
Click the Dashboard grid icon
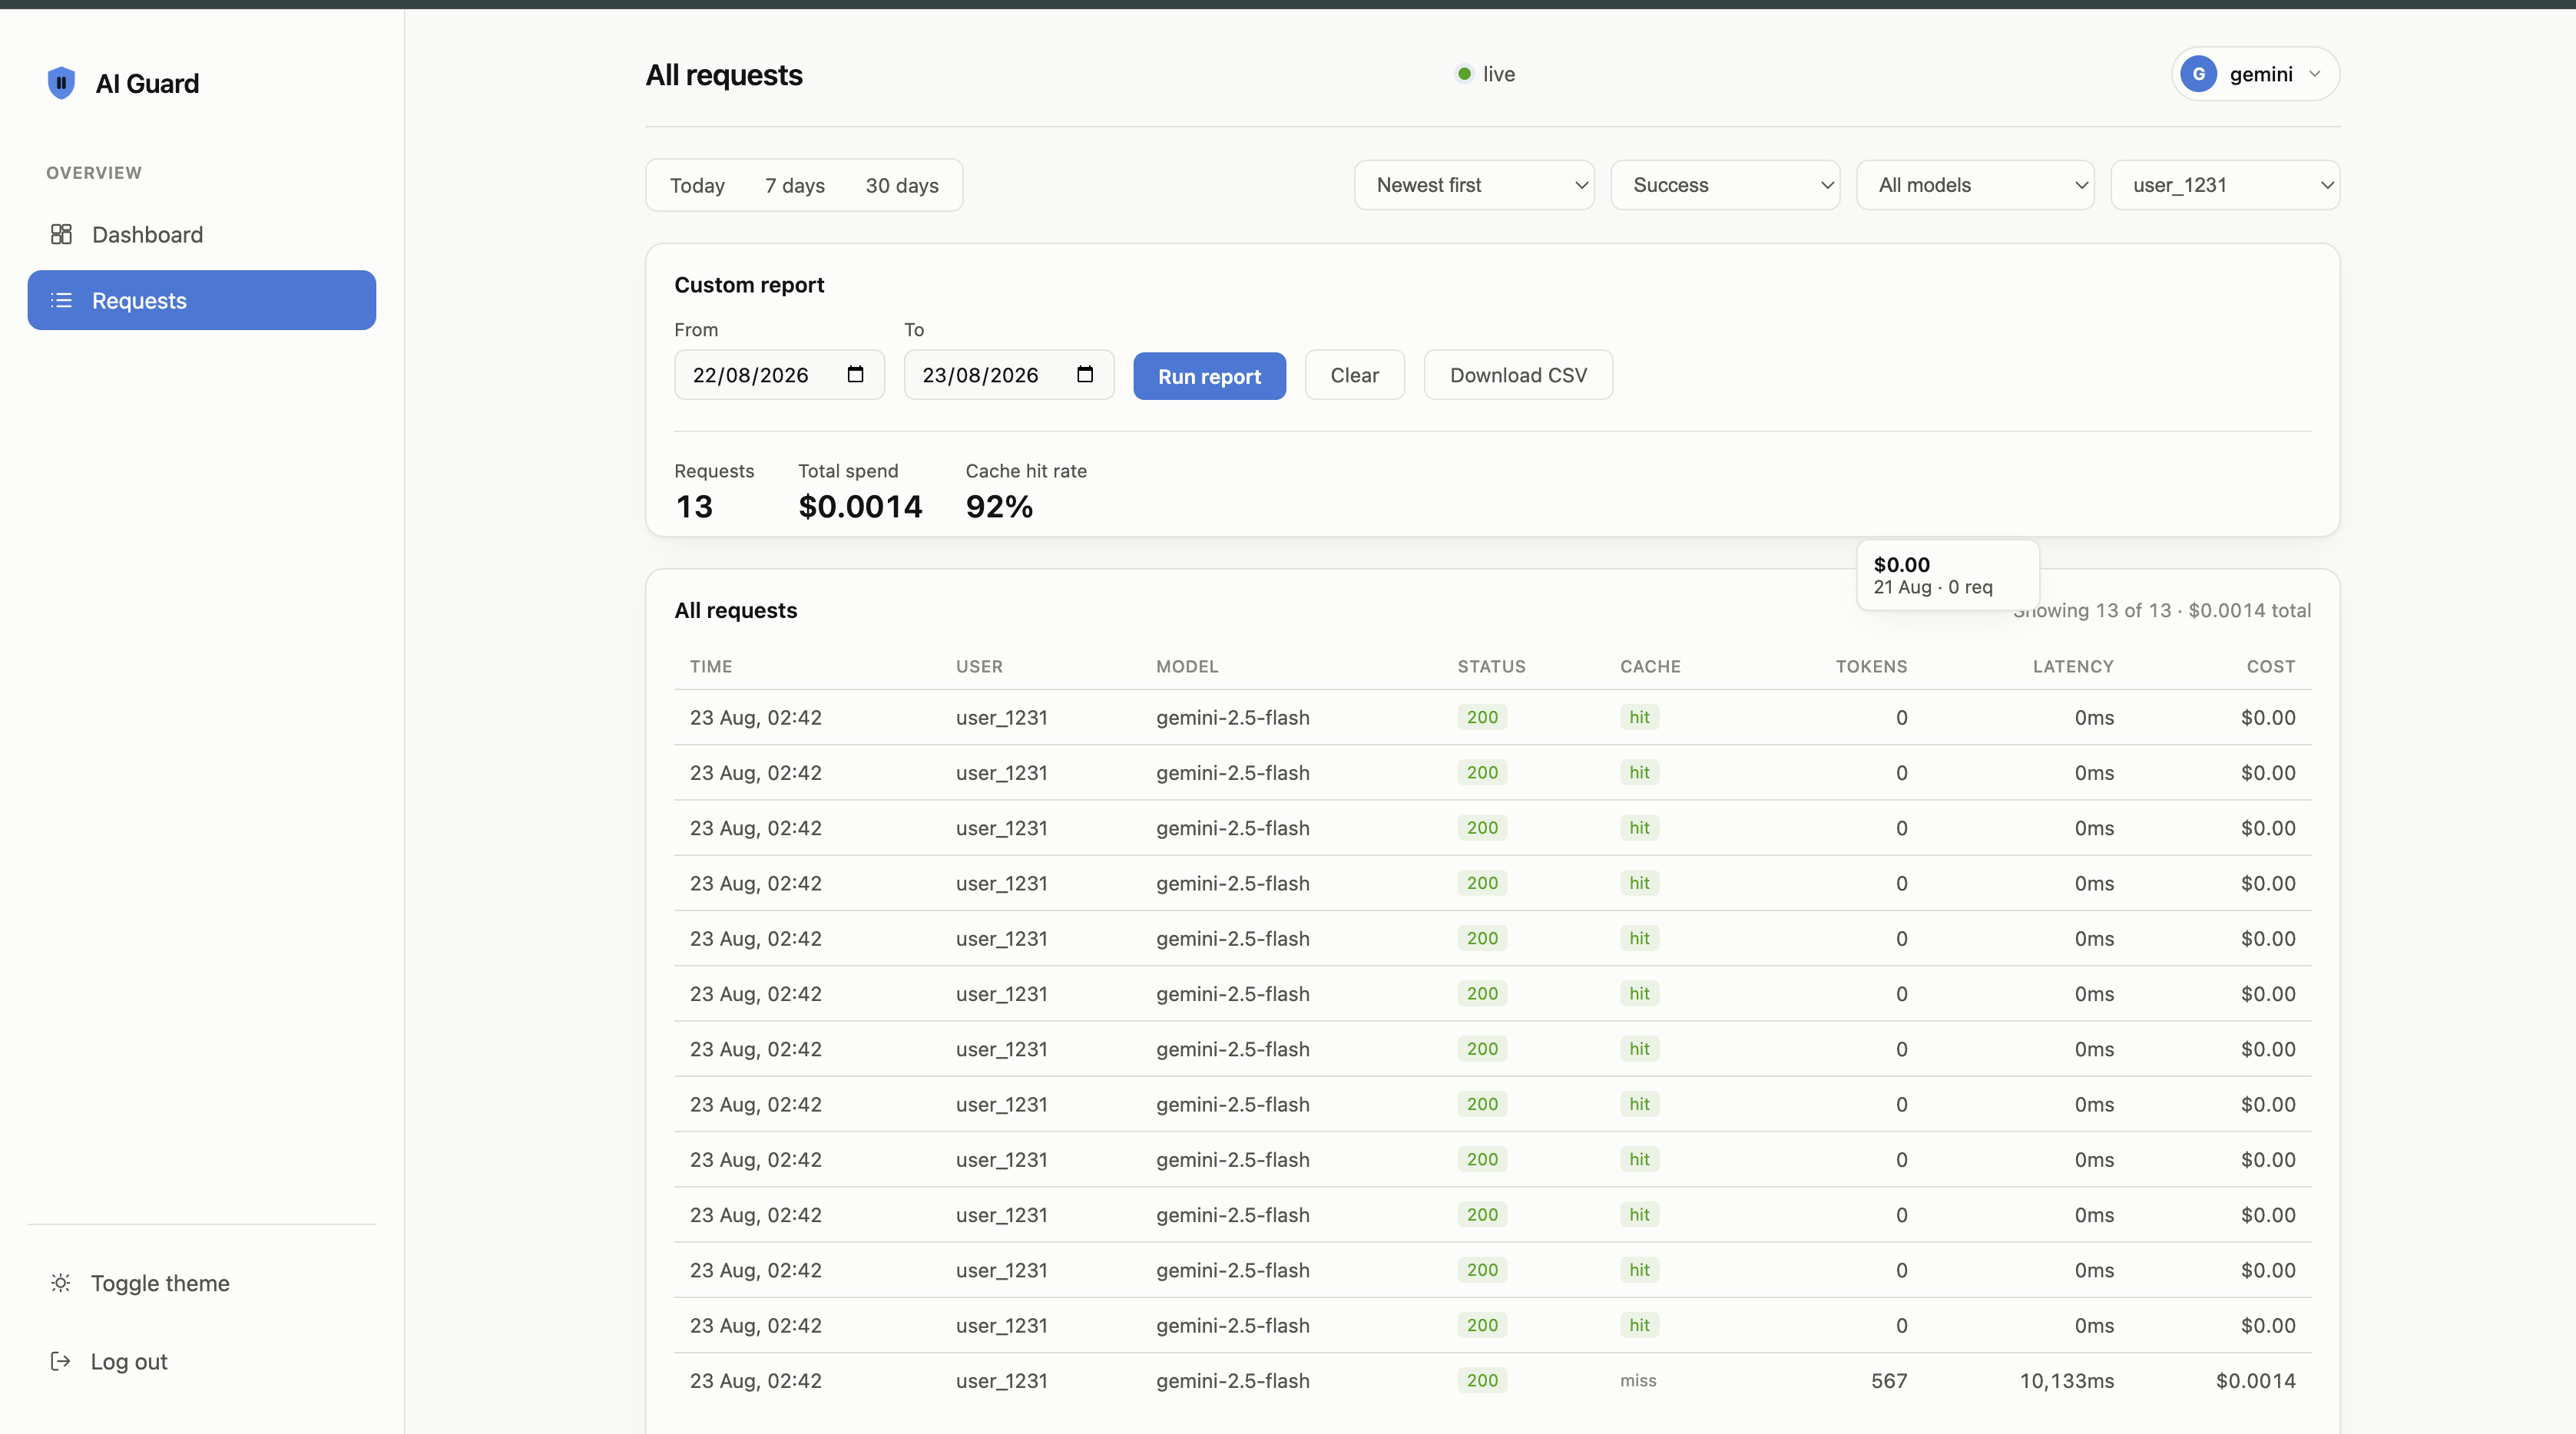point(61,234)
